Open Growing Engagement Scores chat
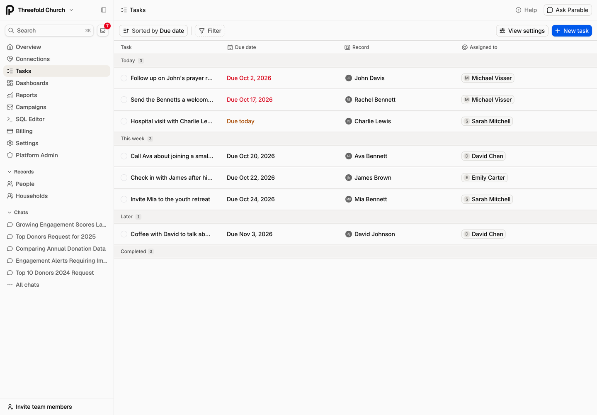This screenshot has width=597, height=415. tap(57, 225)
